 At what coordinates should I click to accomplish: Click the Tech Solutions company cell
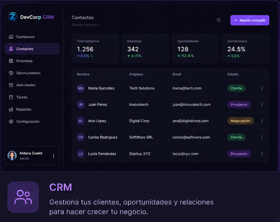pyautogui.click(x=142, y=88)
